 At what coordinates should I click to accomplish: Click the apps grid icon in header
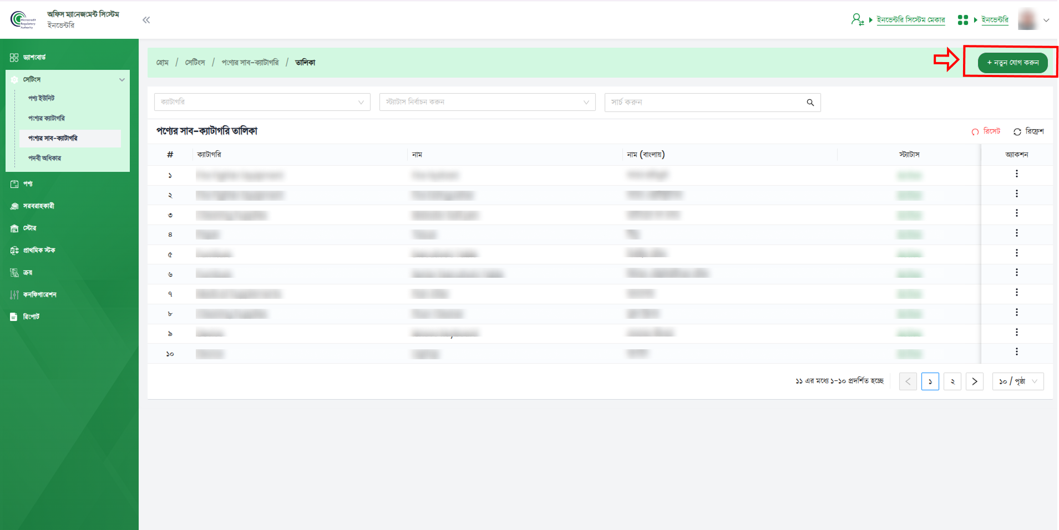[x=963, y=20]
